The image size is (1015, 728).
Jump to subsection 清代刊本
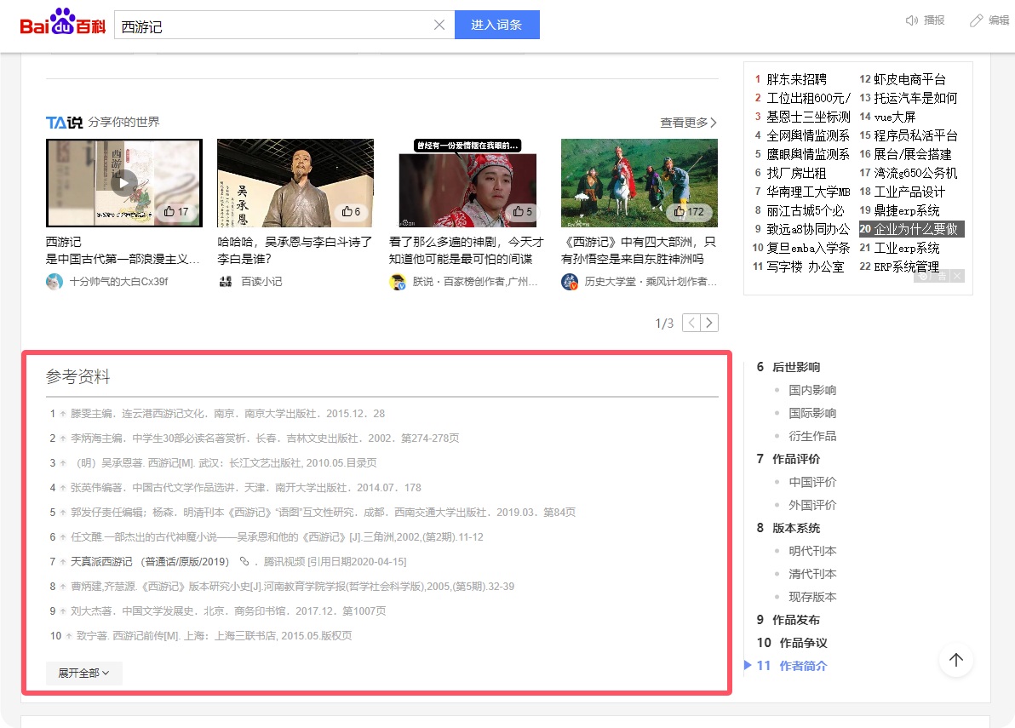coord(812,574)
